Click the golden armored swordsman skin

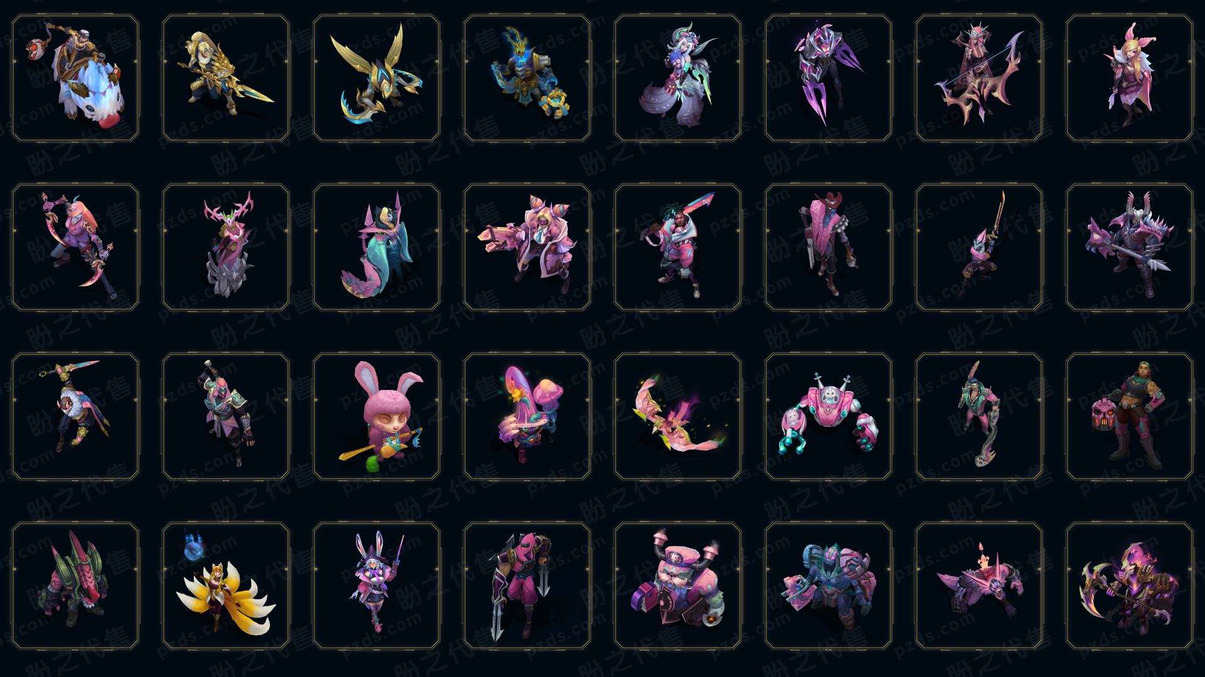[x=226, y=78]
